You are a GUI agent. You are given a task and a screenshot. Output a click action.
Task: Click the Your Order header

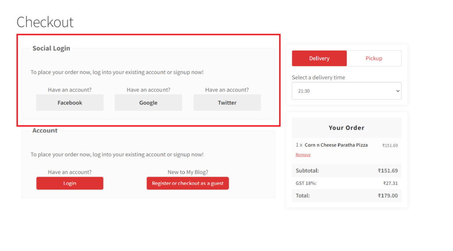(x=346, y=128)
